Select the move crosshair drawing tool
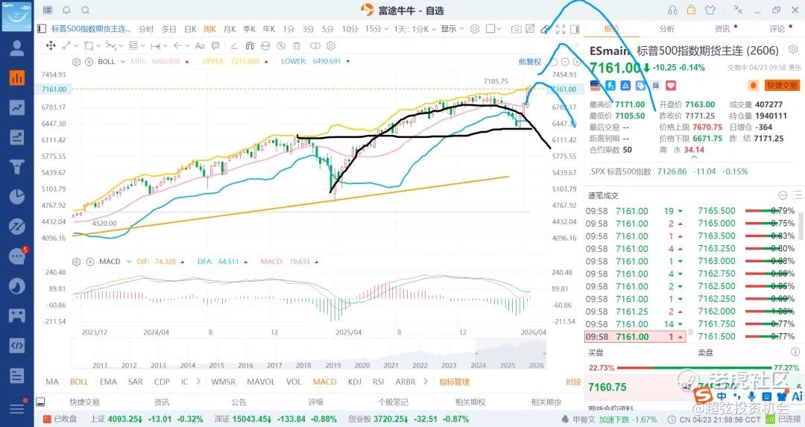Viewport: 805px width, 427px height. tap(51, 45)
